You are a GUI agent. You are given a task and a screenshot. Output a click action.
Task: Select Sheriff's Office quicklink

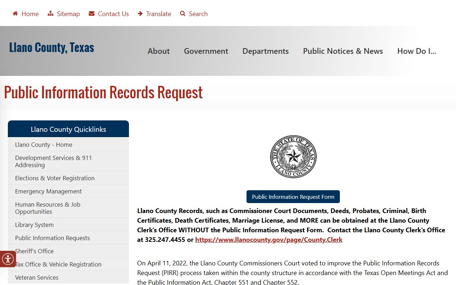point(68,251)
